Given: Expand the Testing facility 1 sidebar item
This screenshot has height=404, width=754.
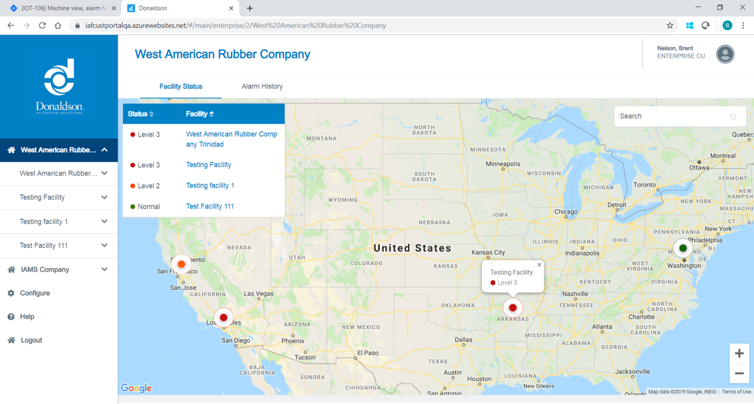Looking at the screenshot, I should coord(104,221).
